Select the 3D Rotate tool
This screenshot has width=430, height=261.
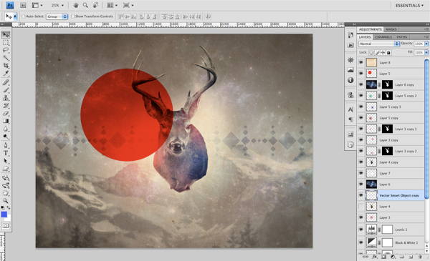coord(6,178)
